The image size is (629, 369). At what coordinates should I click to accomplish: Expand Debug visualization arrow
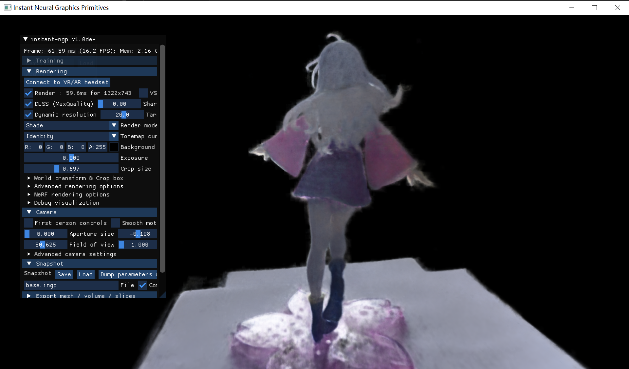tap(29, 203)
